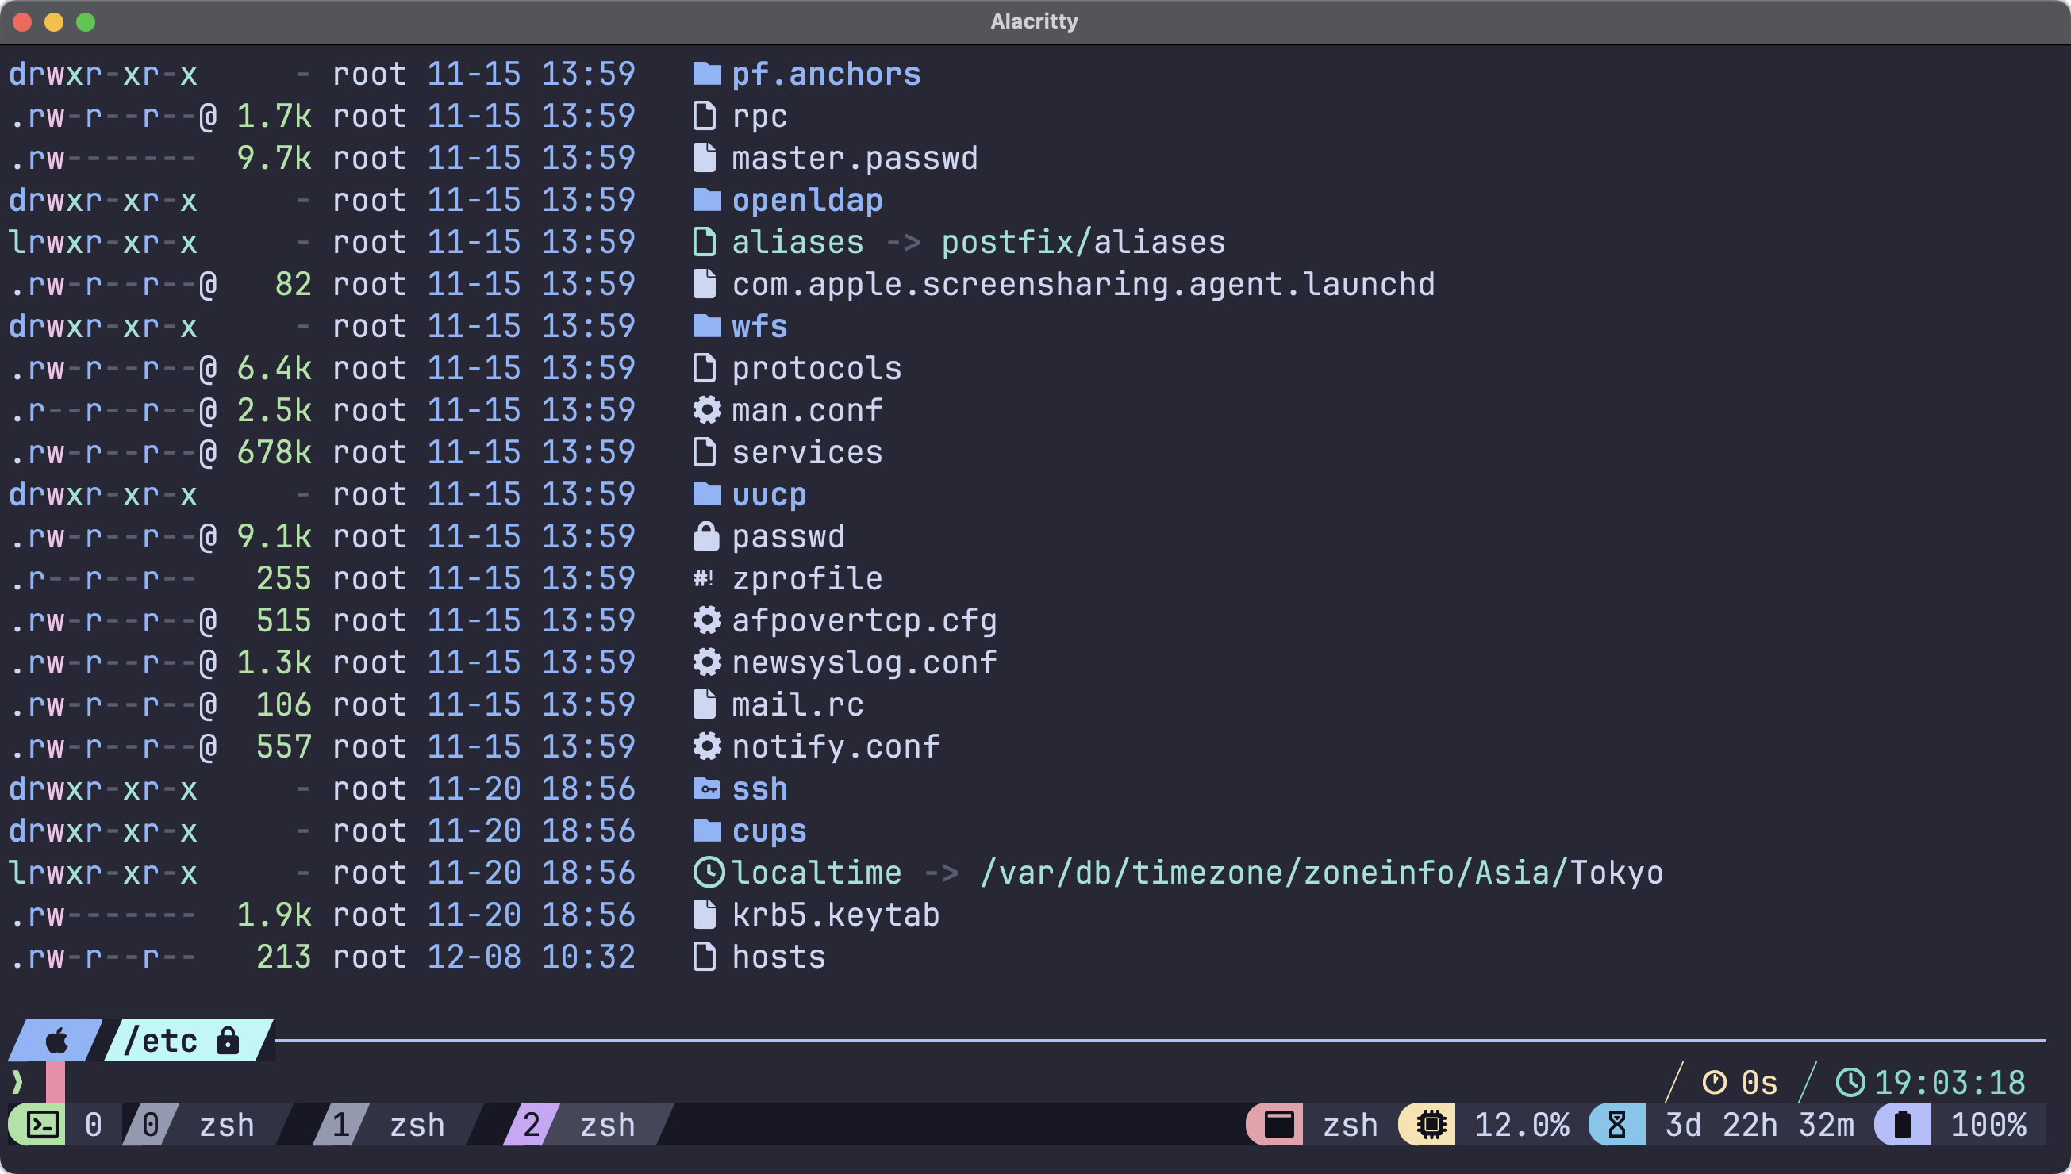Click the file icon next to master.passwd
Viewport: 2071px width, 1174px height.
tap(704, 158)
